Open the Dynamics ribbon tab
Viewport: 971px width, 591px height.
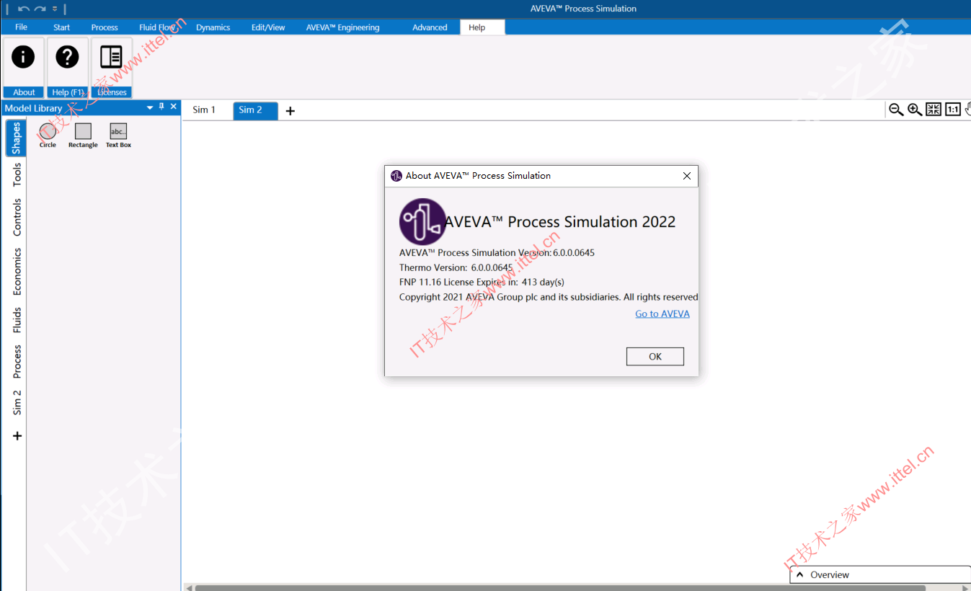(213, 27)
